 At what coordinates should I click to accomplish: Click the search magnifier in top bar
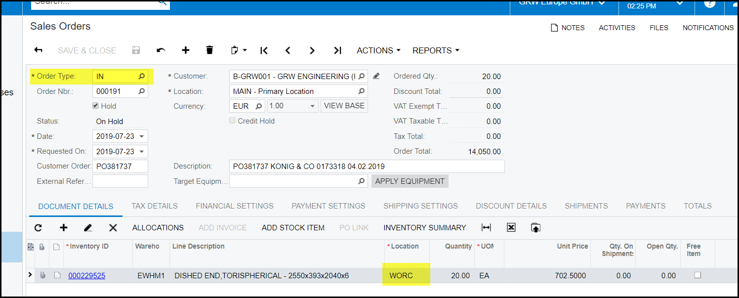163,3
